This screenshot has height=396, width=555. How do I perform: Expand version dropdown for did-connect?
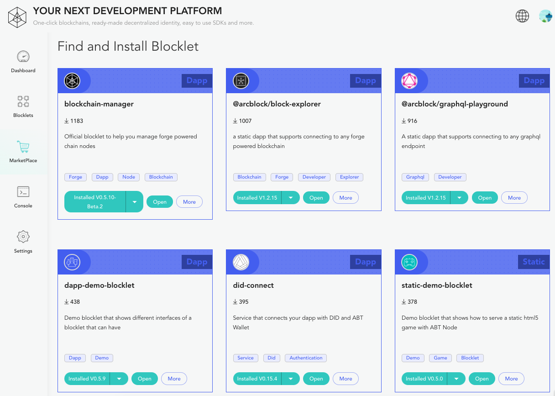pos(291,379)
